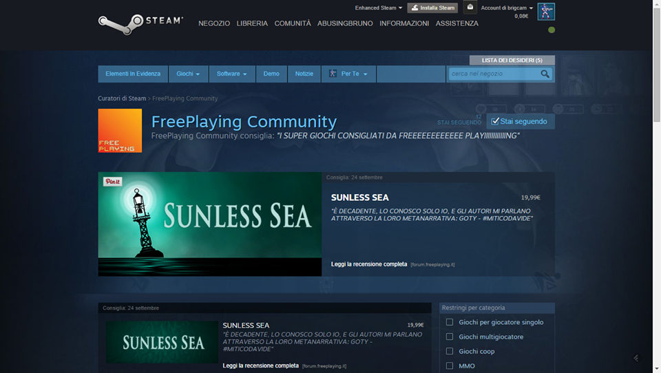Click the Installa Steam button
The width and height of the screenshot is (661, 373).
coord(432,8)
